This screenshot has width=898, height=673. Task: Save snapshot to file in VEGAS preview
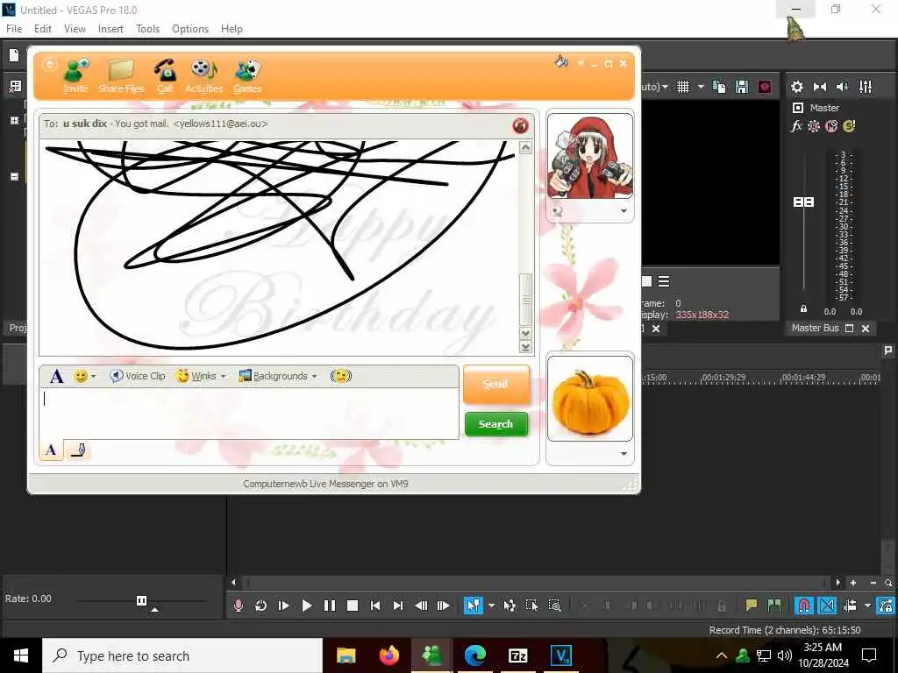pos(742,87)
